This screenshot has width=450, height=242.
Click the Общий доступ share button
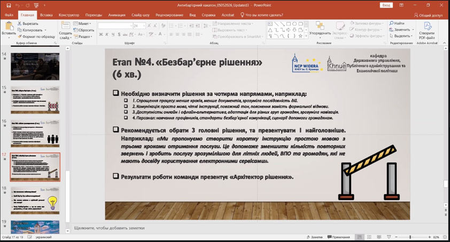[429, 15]
